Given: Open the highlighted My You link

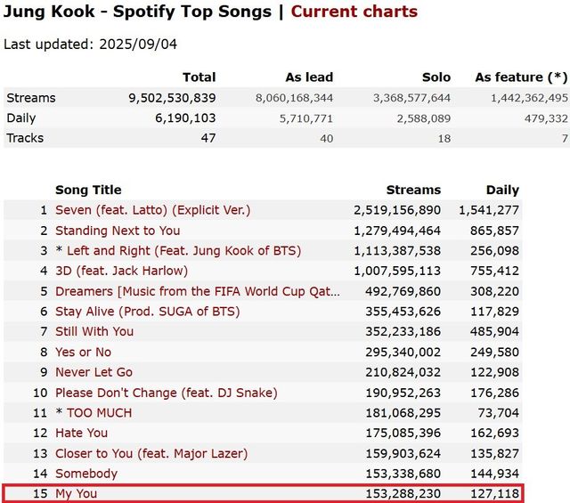Looking at the screenshot, I should tap(77, 493).
